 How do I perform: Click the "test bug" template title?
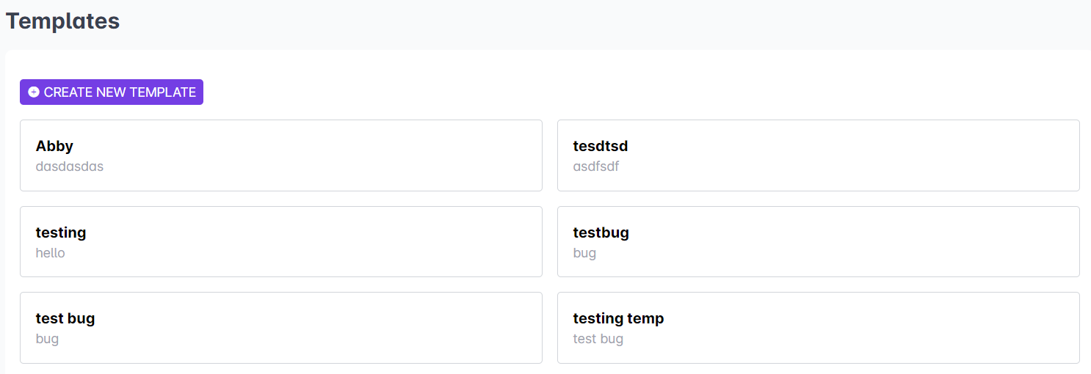(65, 318)
